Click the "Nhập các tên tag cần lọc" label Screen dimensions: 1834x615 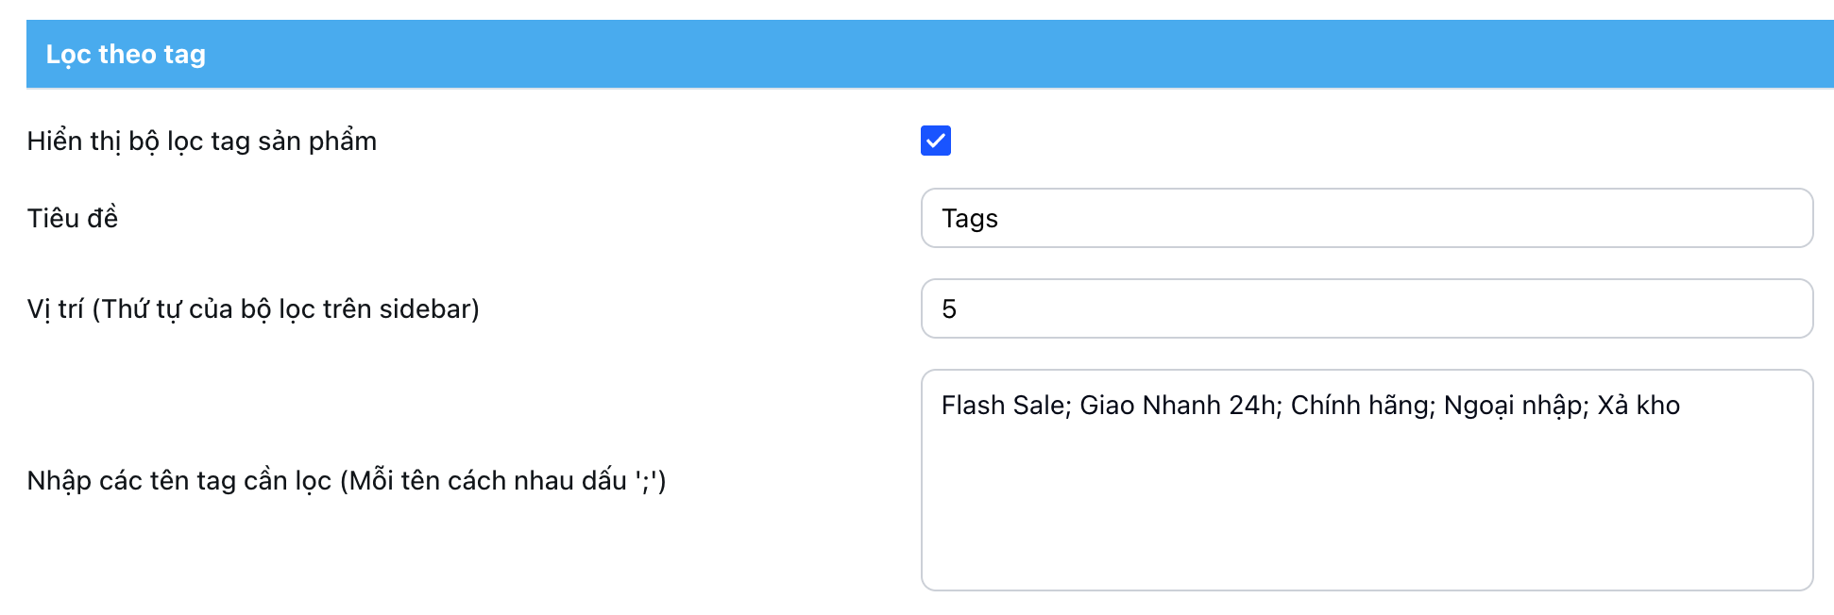(346, 481)
